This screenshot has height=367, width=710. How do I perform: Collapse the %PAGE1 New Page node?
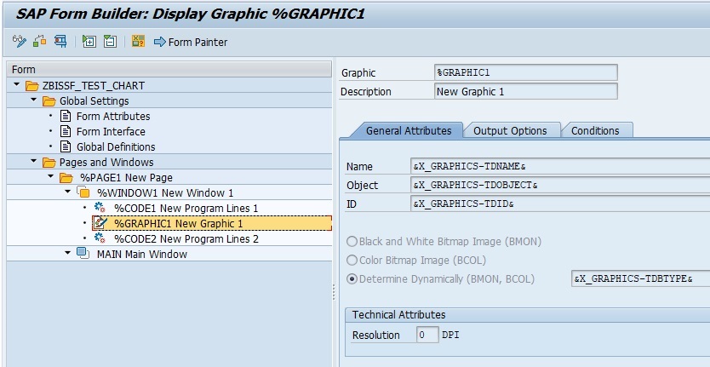coord(51,177)
